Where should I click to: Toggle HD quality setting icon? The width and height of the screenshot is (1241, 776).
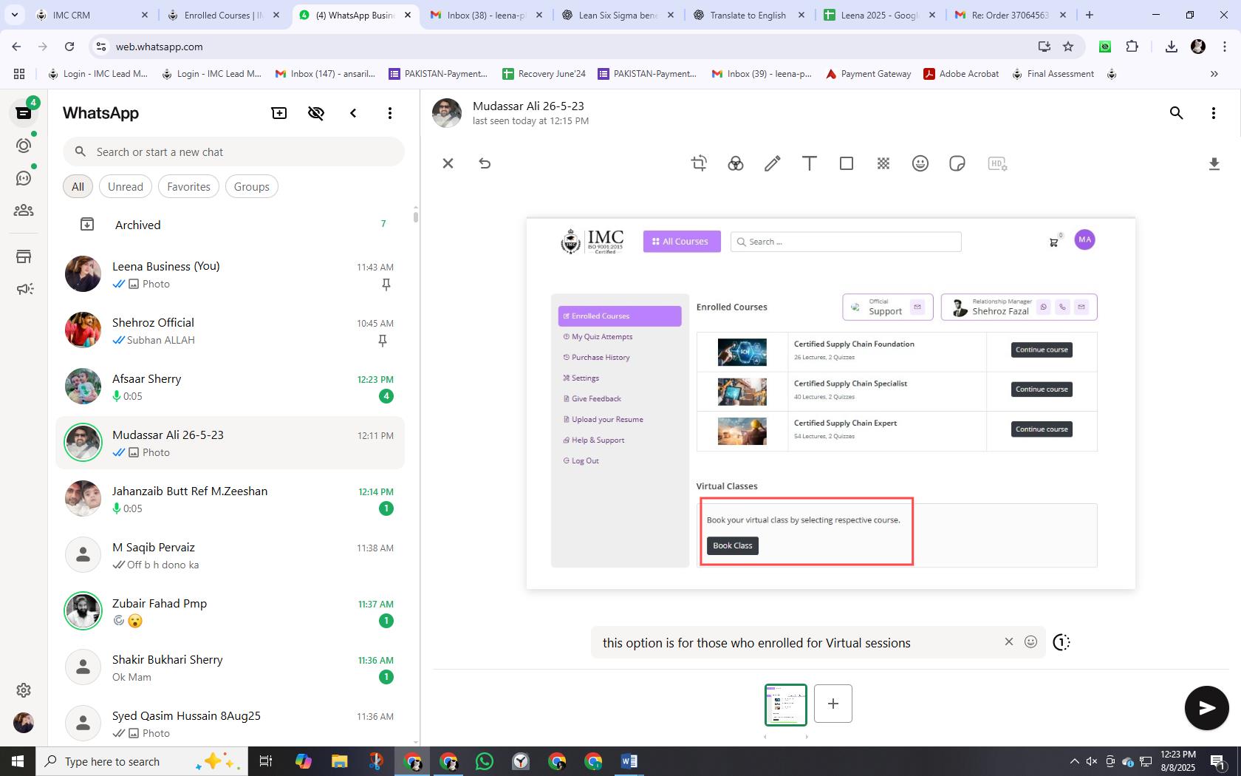tap(997, 163)
